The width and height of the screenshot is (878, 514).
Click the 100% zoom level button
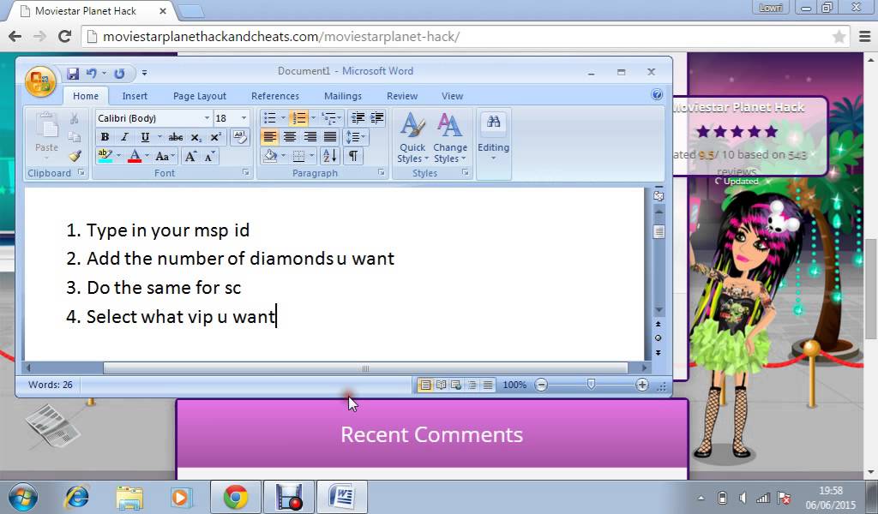pyautogui.click(x=514, y=385)
